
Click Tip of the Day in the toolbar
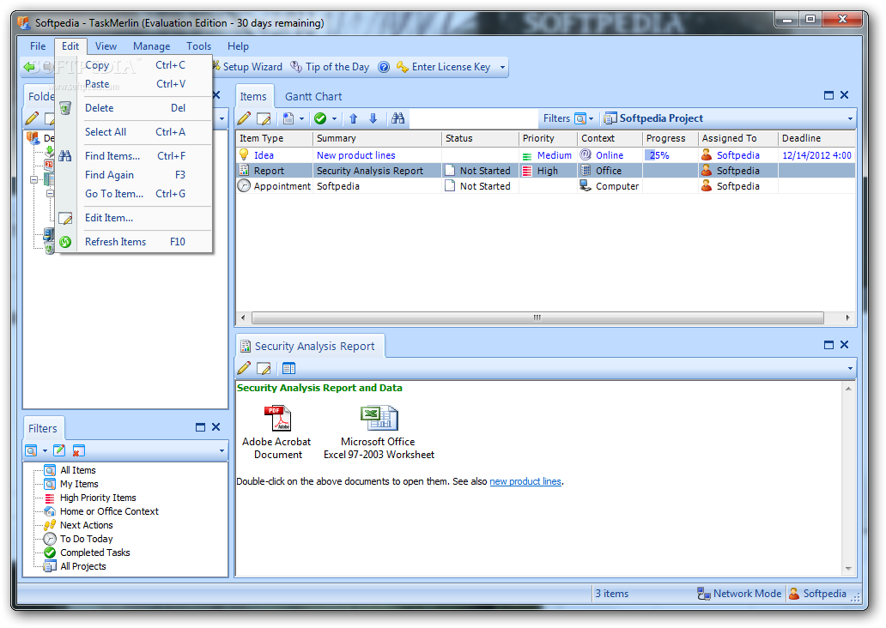330,67
